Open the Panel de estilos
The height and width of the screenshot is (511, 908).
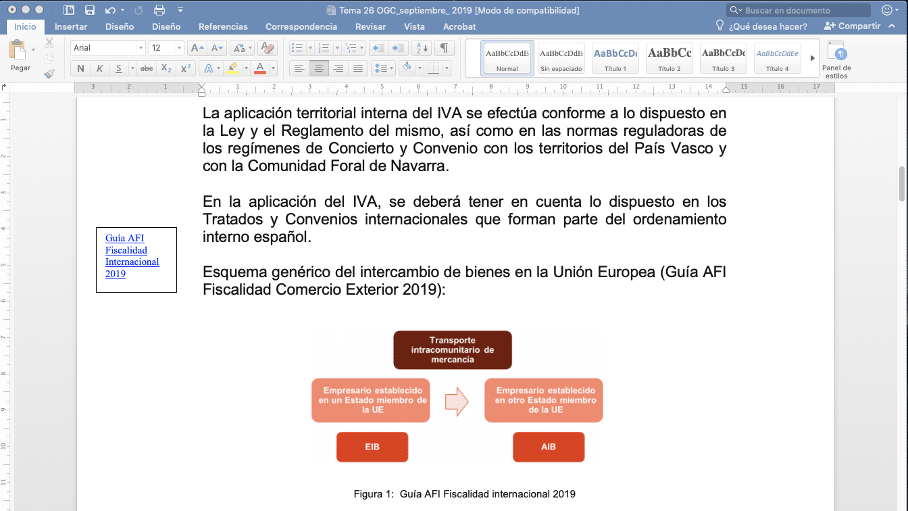[x=836, y=59]
